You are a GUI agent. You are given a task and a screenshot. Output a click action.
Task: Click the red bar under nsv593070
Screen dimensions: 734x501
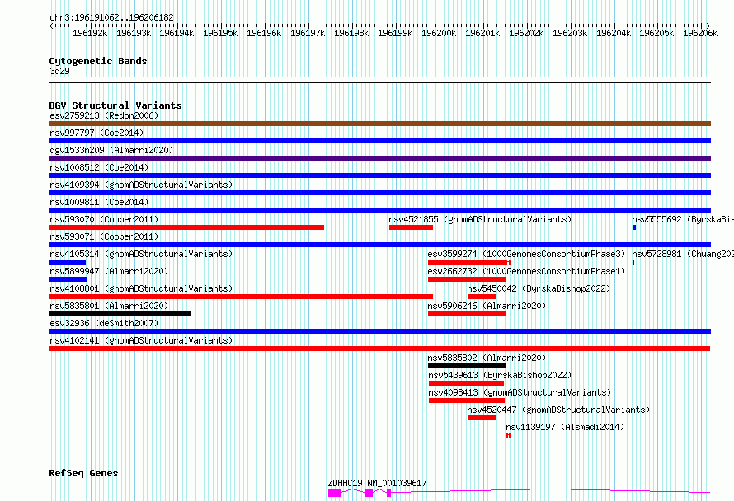coord(186,227)
